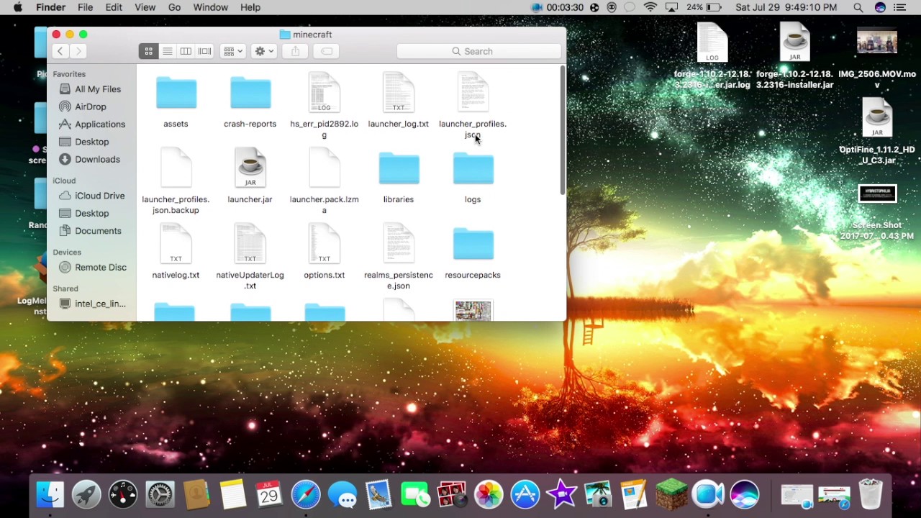
Task: Open the View menu
Action: pyautogui.click(x=145, y=7)
